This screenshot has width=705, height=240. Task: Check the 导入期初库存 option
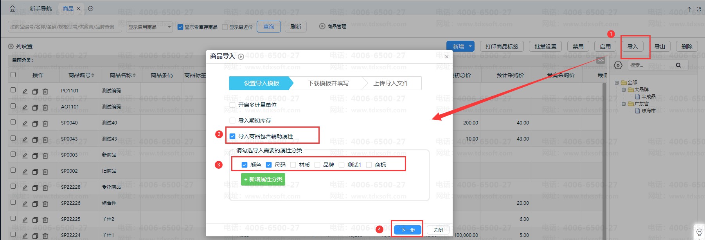coord(232,121)
